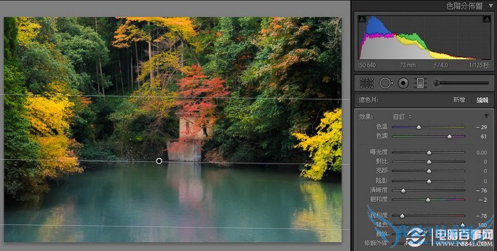The image size is (497, 251).
Task: Click the 雜色 noise slider handle
Action: (x=463, y=225)
